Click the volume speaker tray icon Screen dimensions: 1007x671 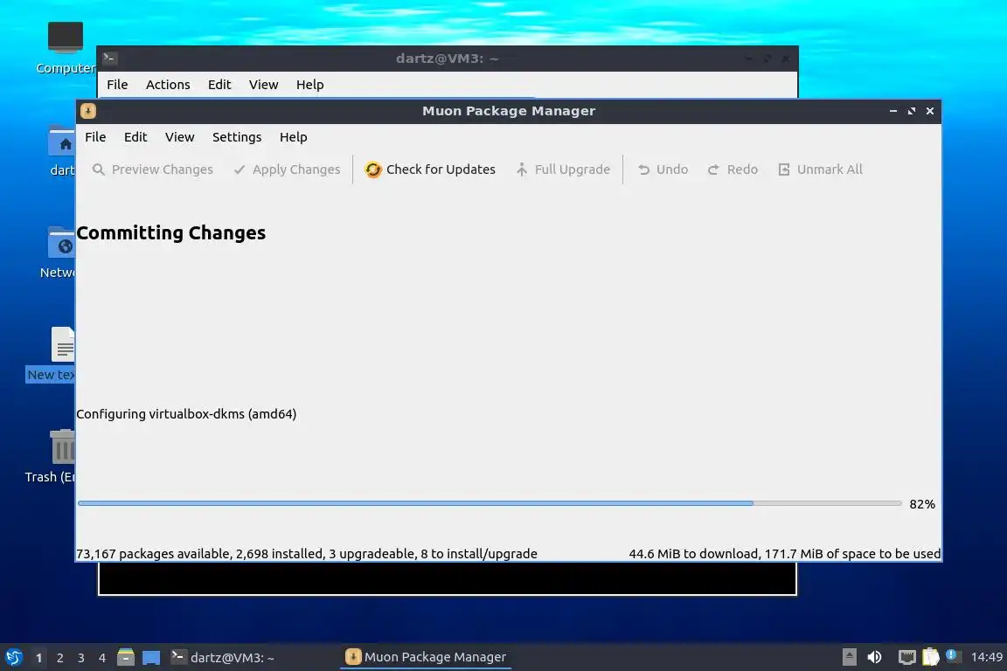point(874,657)
